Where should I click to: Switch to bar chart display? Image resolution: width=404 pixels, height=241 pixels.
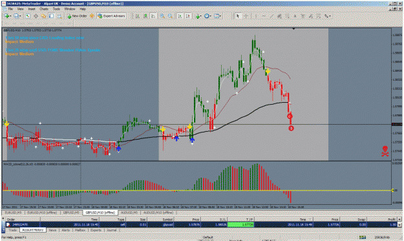tap(138, 16)
